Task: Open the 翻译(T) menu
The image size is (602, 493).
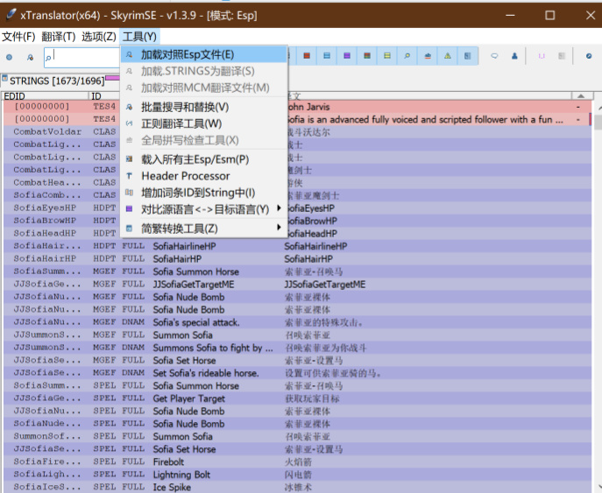Action: (59, 37)
